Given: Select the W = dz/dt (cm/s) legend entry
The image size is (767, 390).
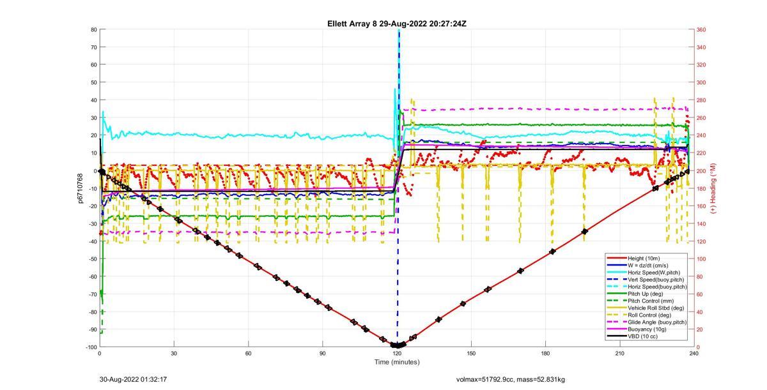Looking at the screenshot, I should (x=646, y=264).
